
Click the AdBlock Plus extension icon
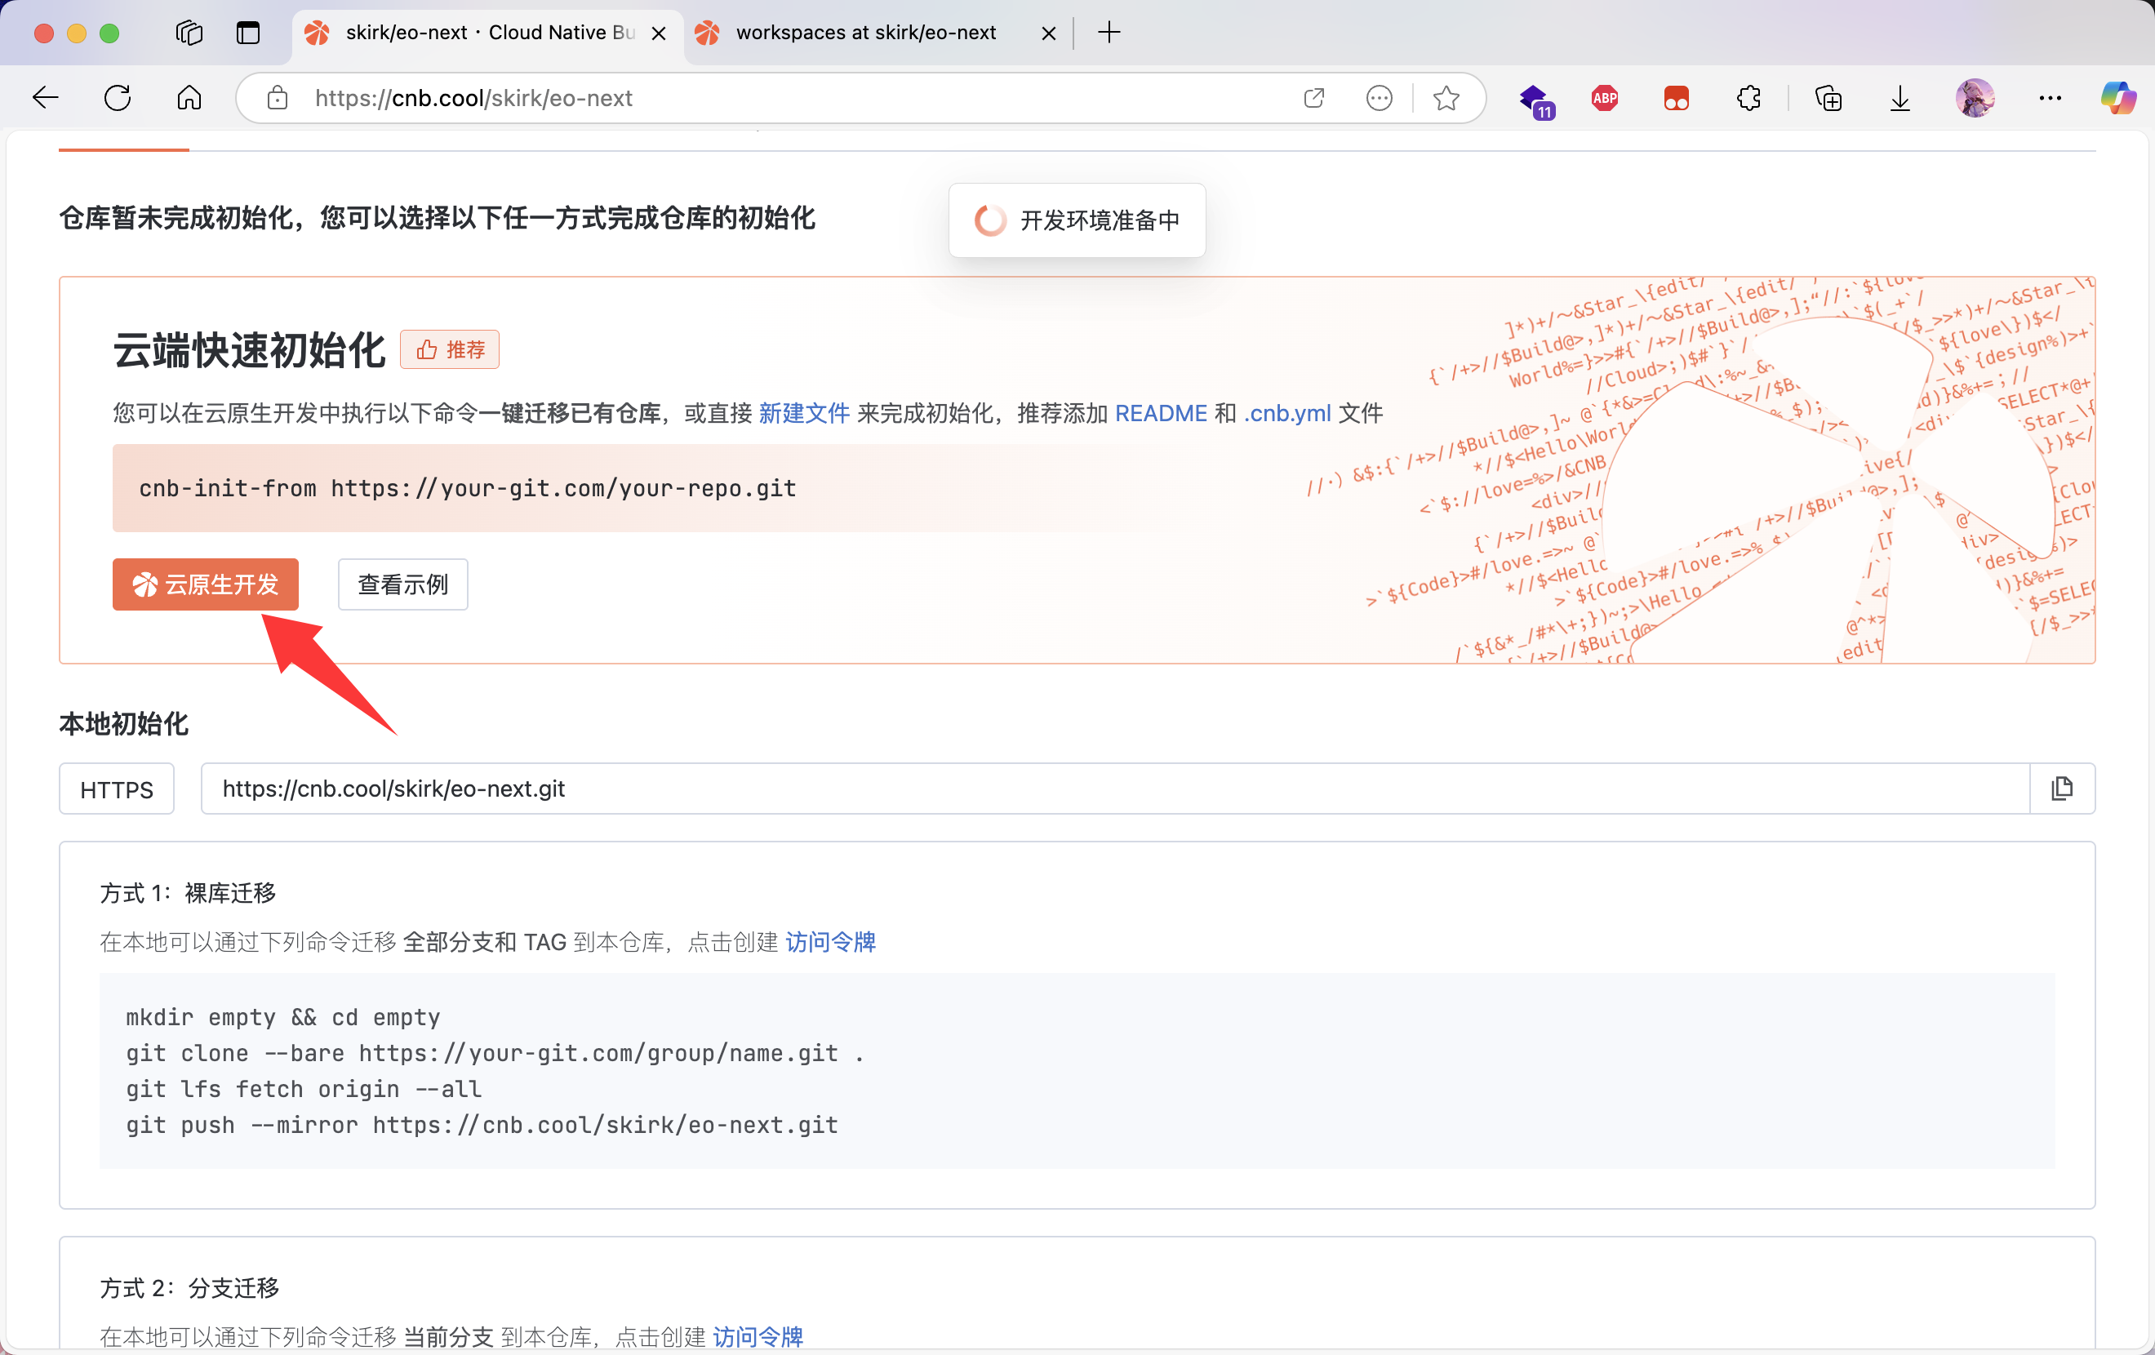[x=1604, y=99]
